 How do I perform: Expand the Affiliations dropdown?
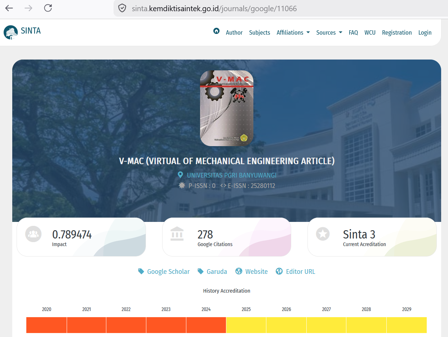click(x=293, y=32)
